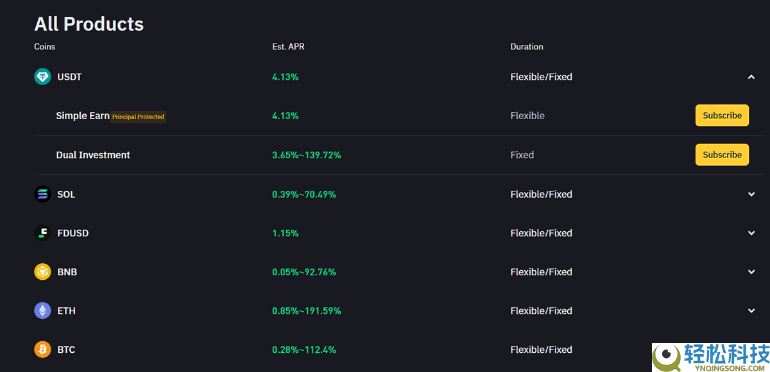Expand the FDUSD product row
Viewport: 770px width, 372px height.
(751, 233)
